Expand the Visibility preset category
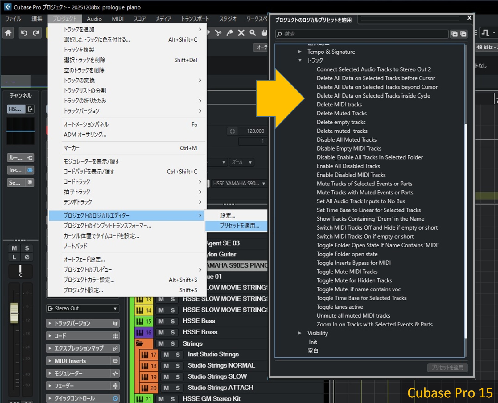498x403 pixels. click(300, 333)
